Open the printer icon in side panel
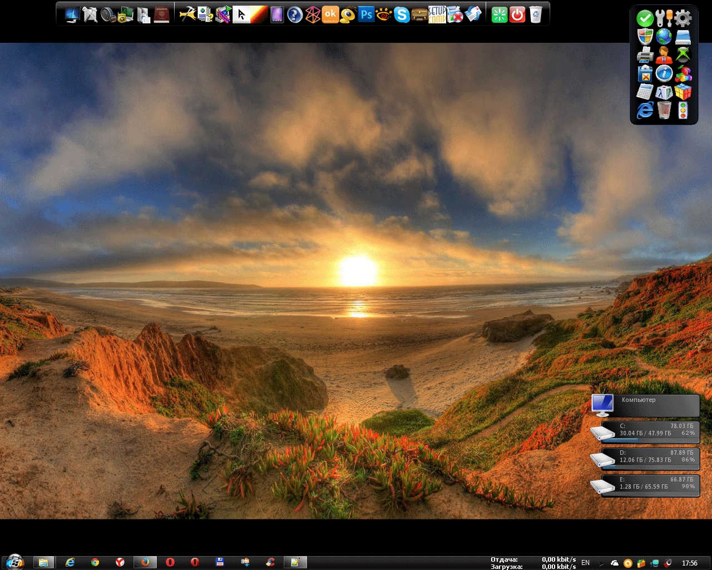 pos(645,55)
